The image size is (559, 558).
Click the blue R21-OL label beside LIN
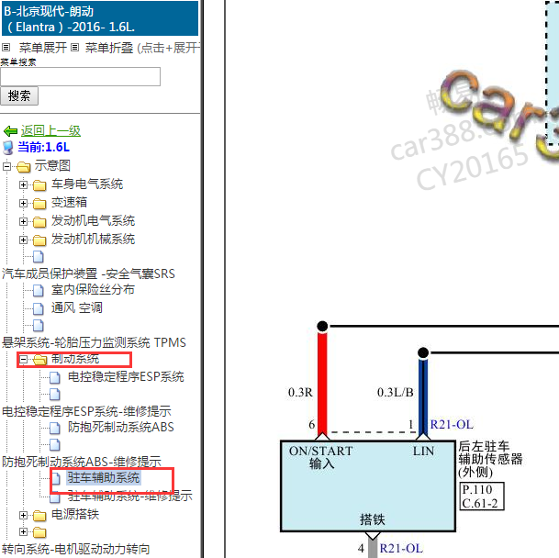tap(452, 425)
